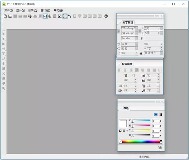
Task: Click the Open file folder icon
Action: pos(10,16)
